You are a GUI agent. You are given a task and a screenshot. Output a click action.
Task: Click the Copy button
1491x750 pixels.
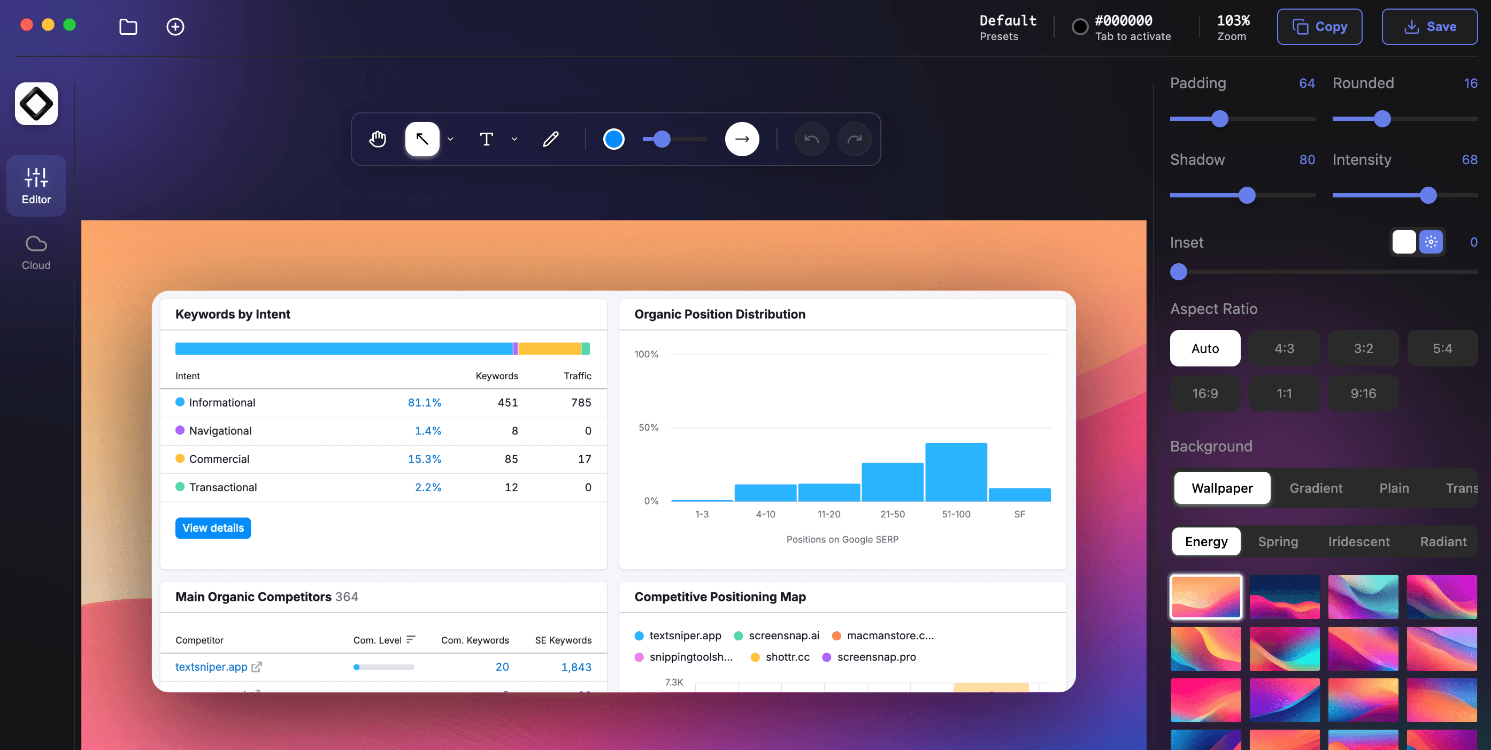click(1320, 27)
